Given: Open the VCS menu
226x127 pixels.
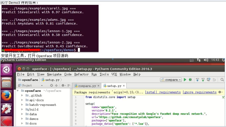Looking at the screenshot, I should point(114,74).
